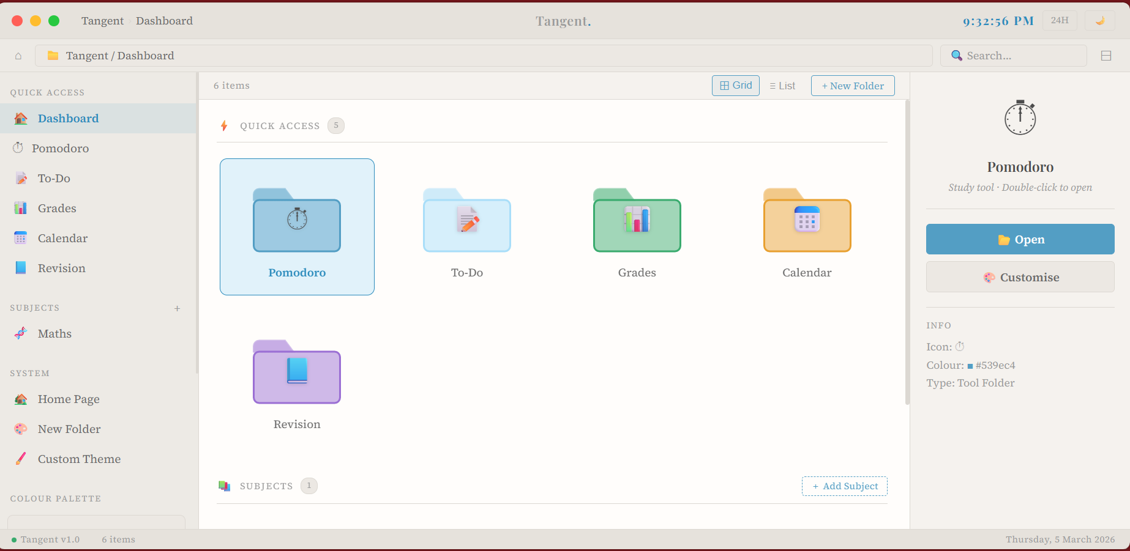Select the purple Revision folder tile
The height and width of the screenshot is (551, 1130).
[x=297, y=379]
